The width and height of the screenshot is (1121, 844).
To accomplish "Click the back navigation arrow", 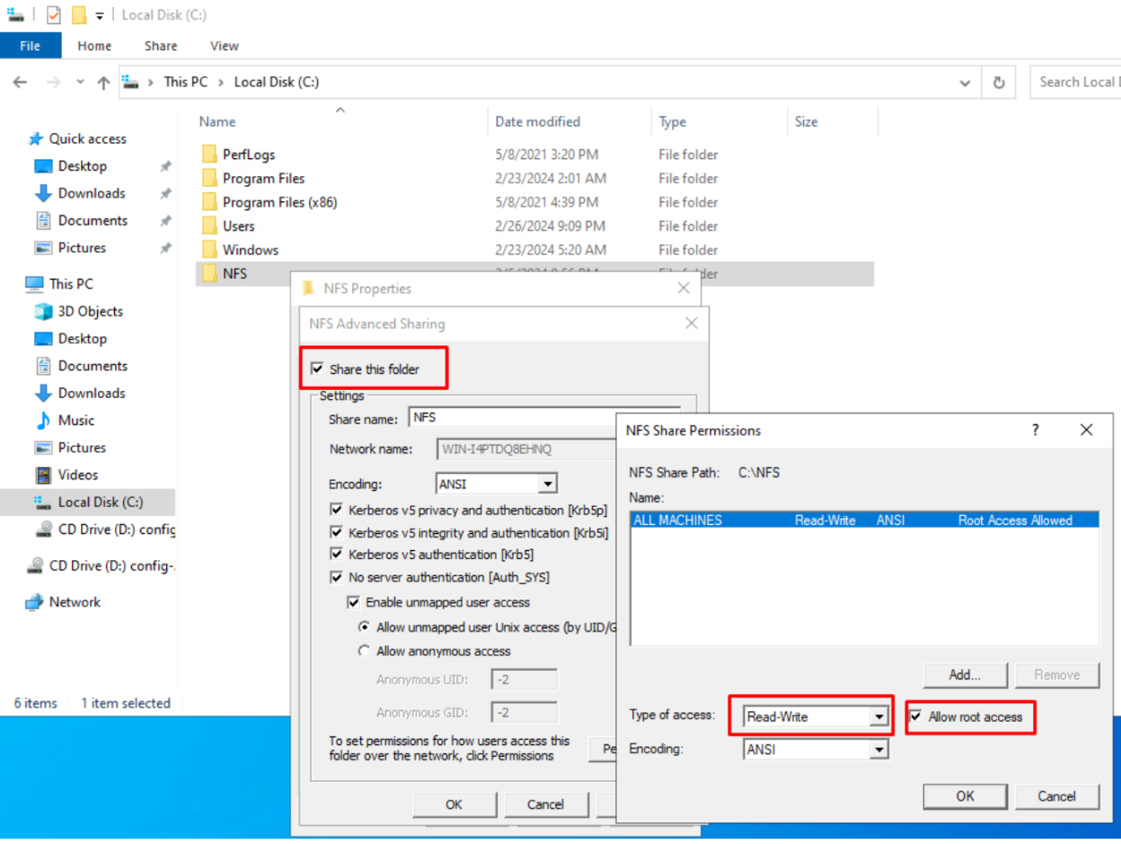I will tap(20, 81).
